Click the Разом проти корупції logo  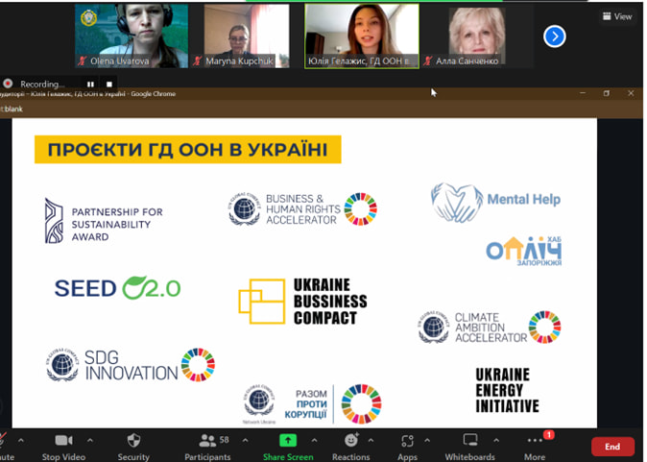(x=312, y=403)
